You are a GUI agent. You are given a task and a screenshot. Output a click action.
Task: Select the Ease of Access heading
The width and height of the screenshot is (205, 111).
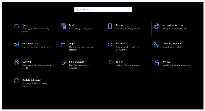point(77,62)
